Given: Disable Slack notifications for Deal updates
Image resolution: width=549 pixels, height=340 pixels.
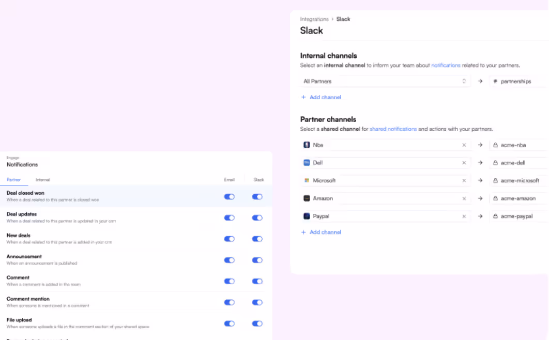Looking at the screenshot, I should 257,218.
